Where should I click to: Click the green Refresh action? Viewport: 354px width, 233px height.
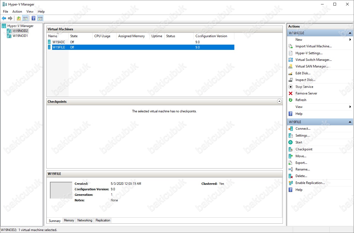tap(301, 100)
